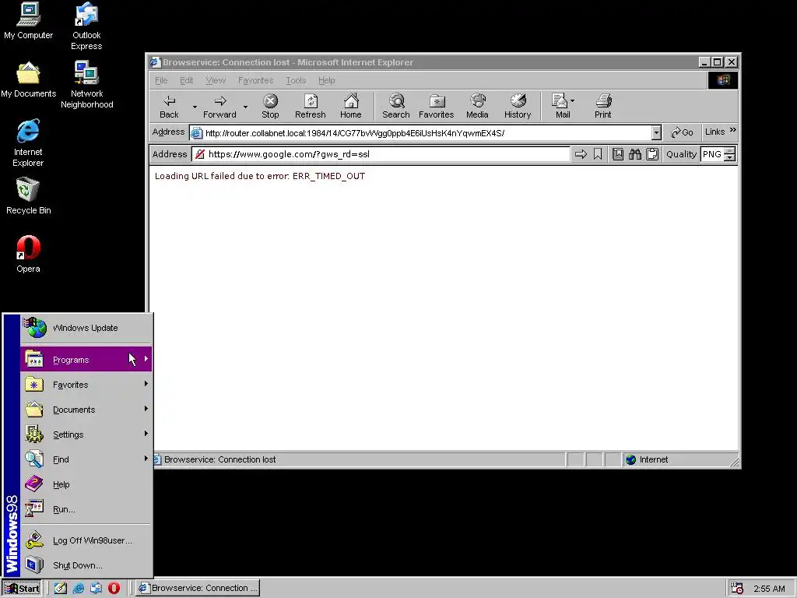The width and height of the screenshot is (797, 598).
Task: Click the insecure lock icon beside google URL
Action: coord(200,154)
